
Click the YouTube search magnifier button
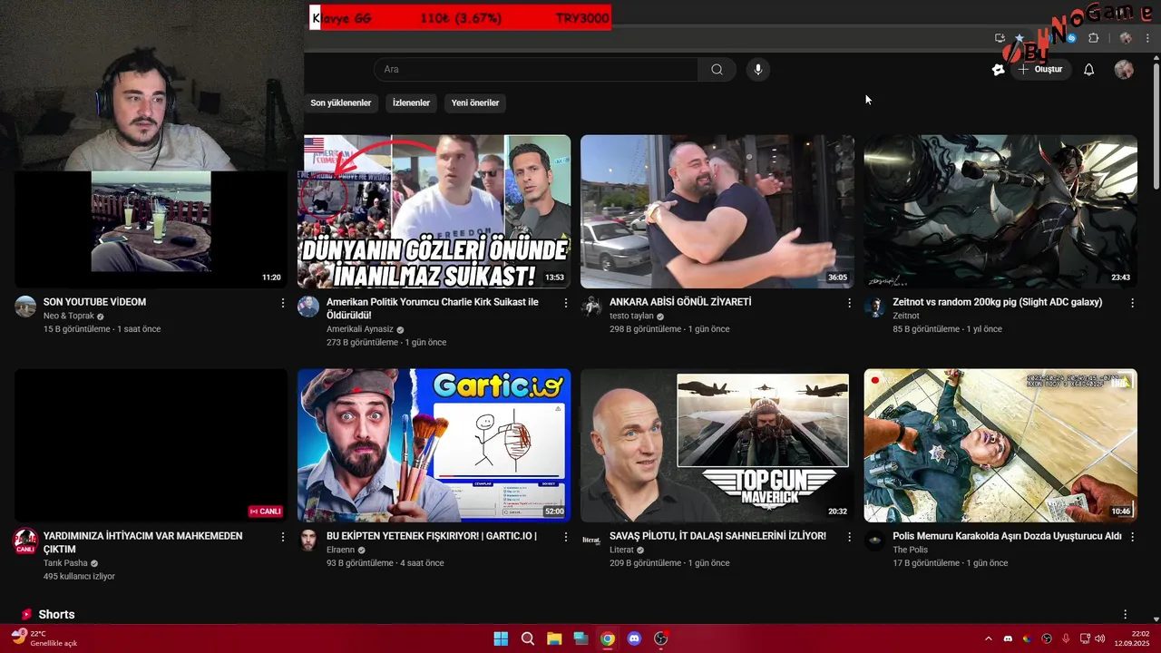pos(717,69)
